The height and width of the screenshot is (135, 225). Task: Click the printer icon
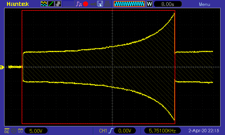point(107,4)
